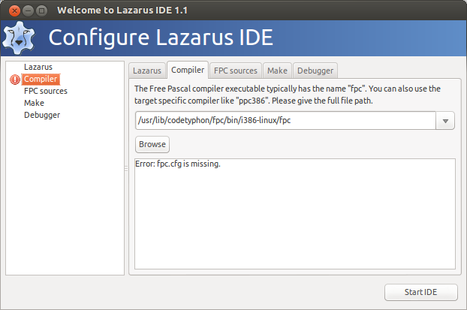Image resolution: width=467 pixels, height=310 pixels.
Task: Click the fpc.cfg missing error message box
Action: (x=295, y=214)
